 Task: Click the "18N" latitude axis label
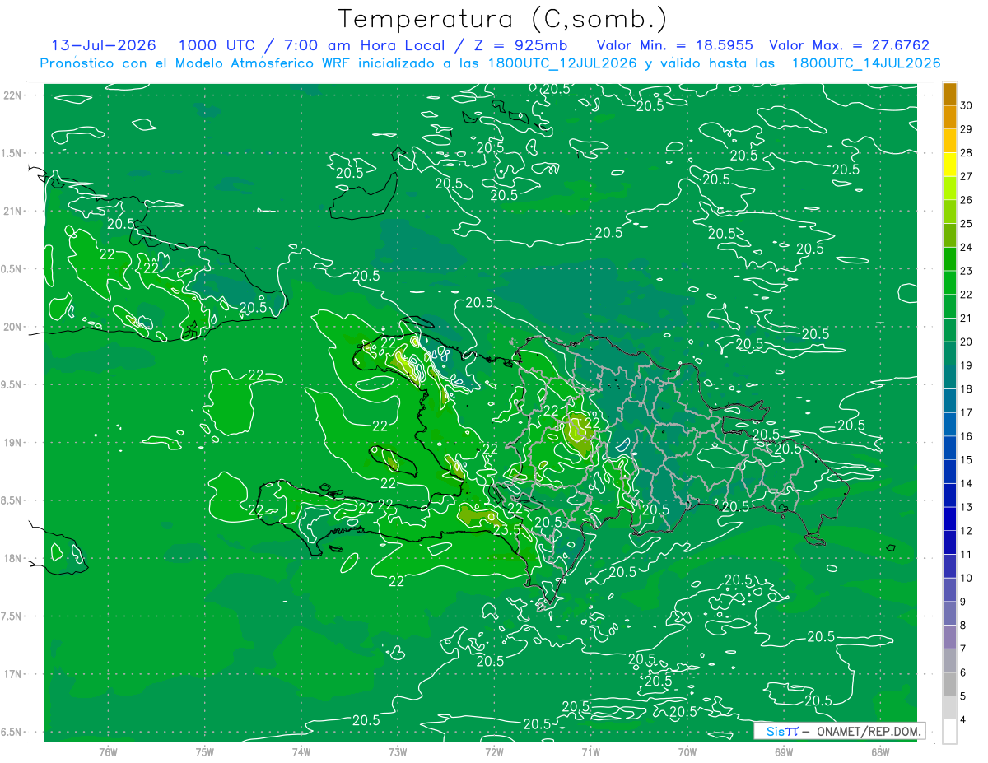pos(12,558)
